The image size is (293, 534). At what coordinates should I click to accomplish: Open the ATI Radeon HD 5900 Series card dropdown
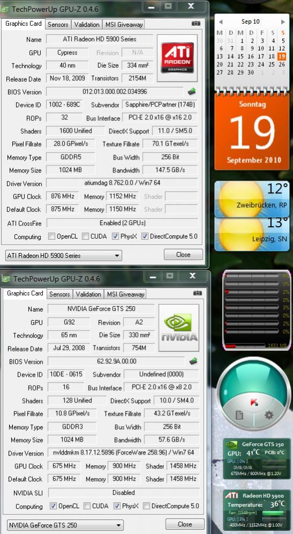click(64, 255)
